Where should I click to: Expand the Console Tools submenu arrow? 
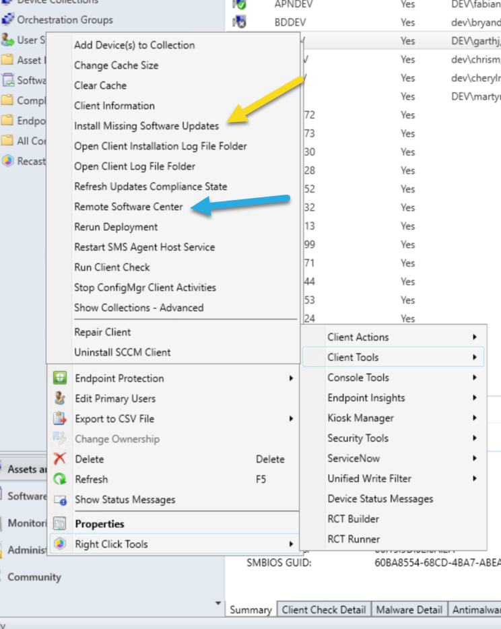475,378
